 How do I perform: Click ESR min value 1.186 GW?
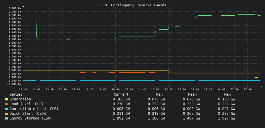coord(156,118)
